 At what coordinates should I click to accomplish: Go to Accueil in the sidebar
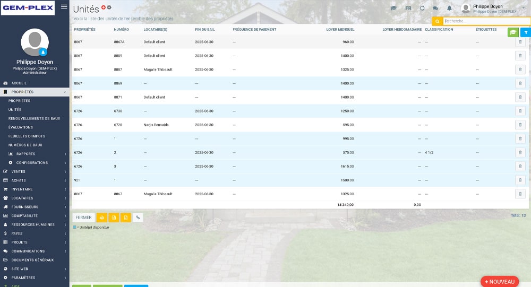[x=19, y=83]
